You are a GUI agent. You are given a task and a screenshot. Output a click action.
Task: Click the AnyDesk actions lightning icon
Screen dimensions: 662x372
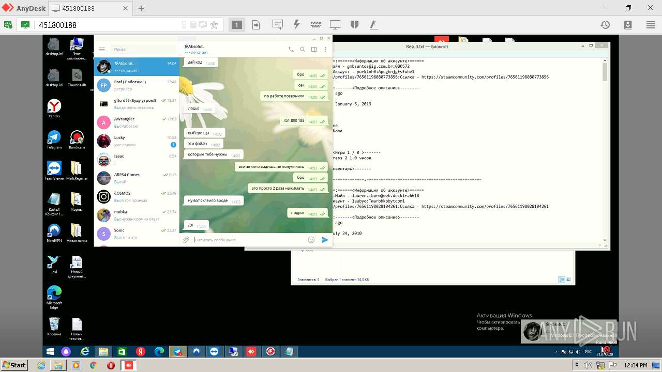pyautogui.click(x=297, y=24)
